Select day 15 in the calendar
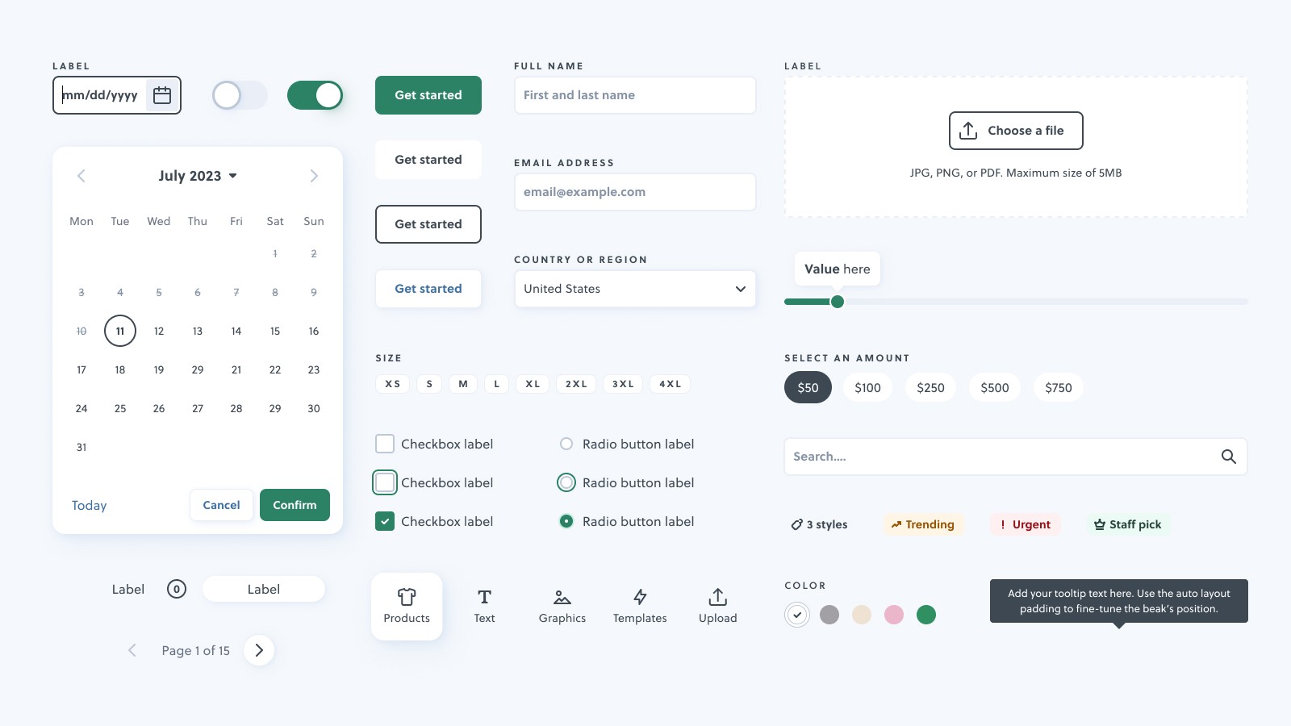Viewport: 1291px width, 726px height. pyautogui.click(x=275, y=331)
